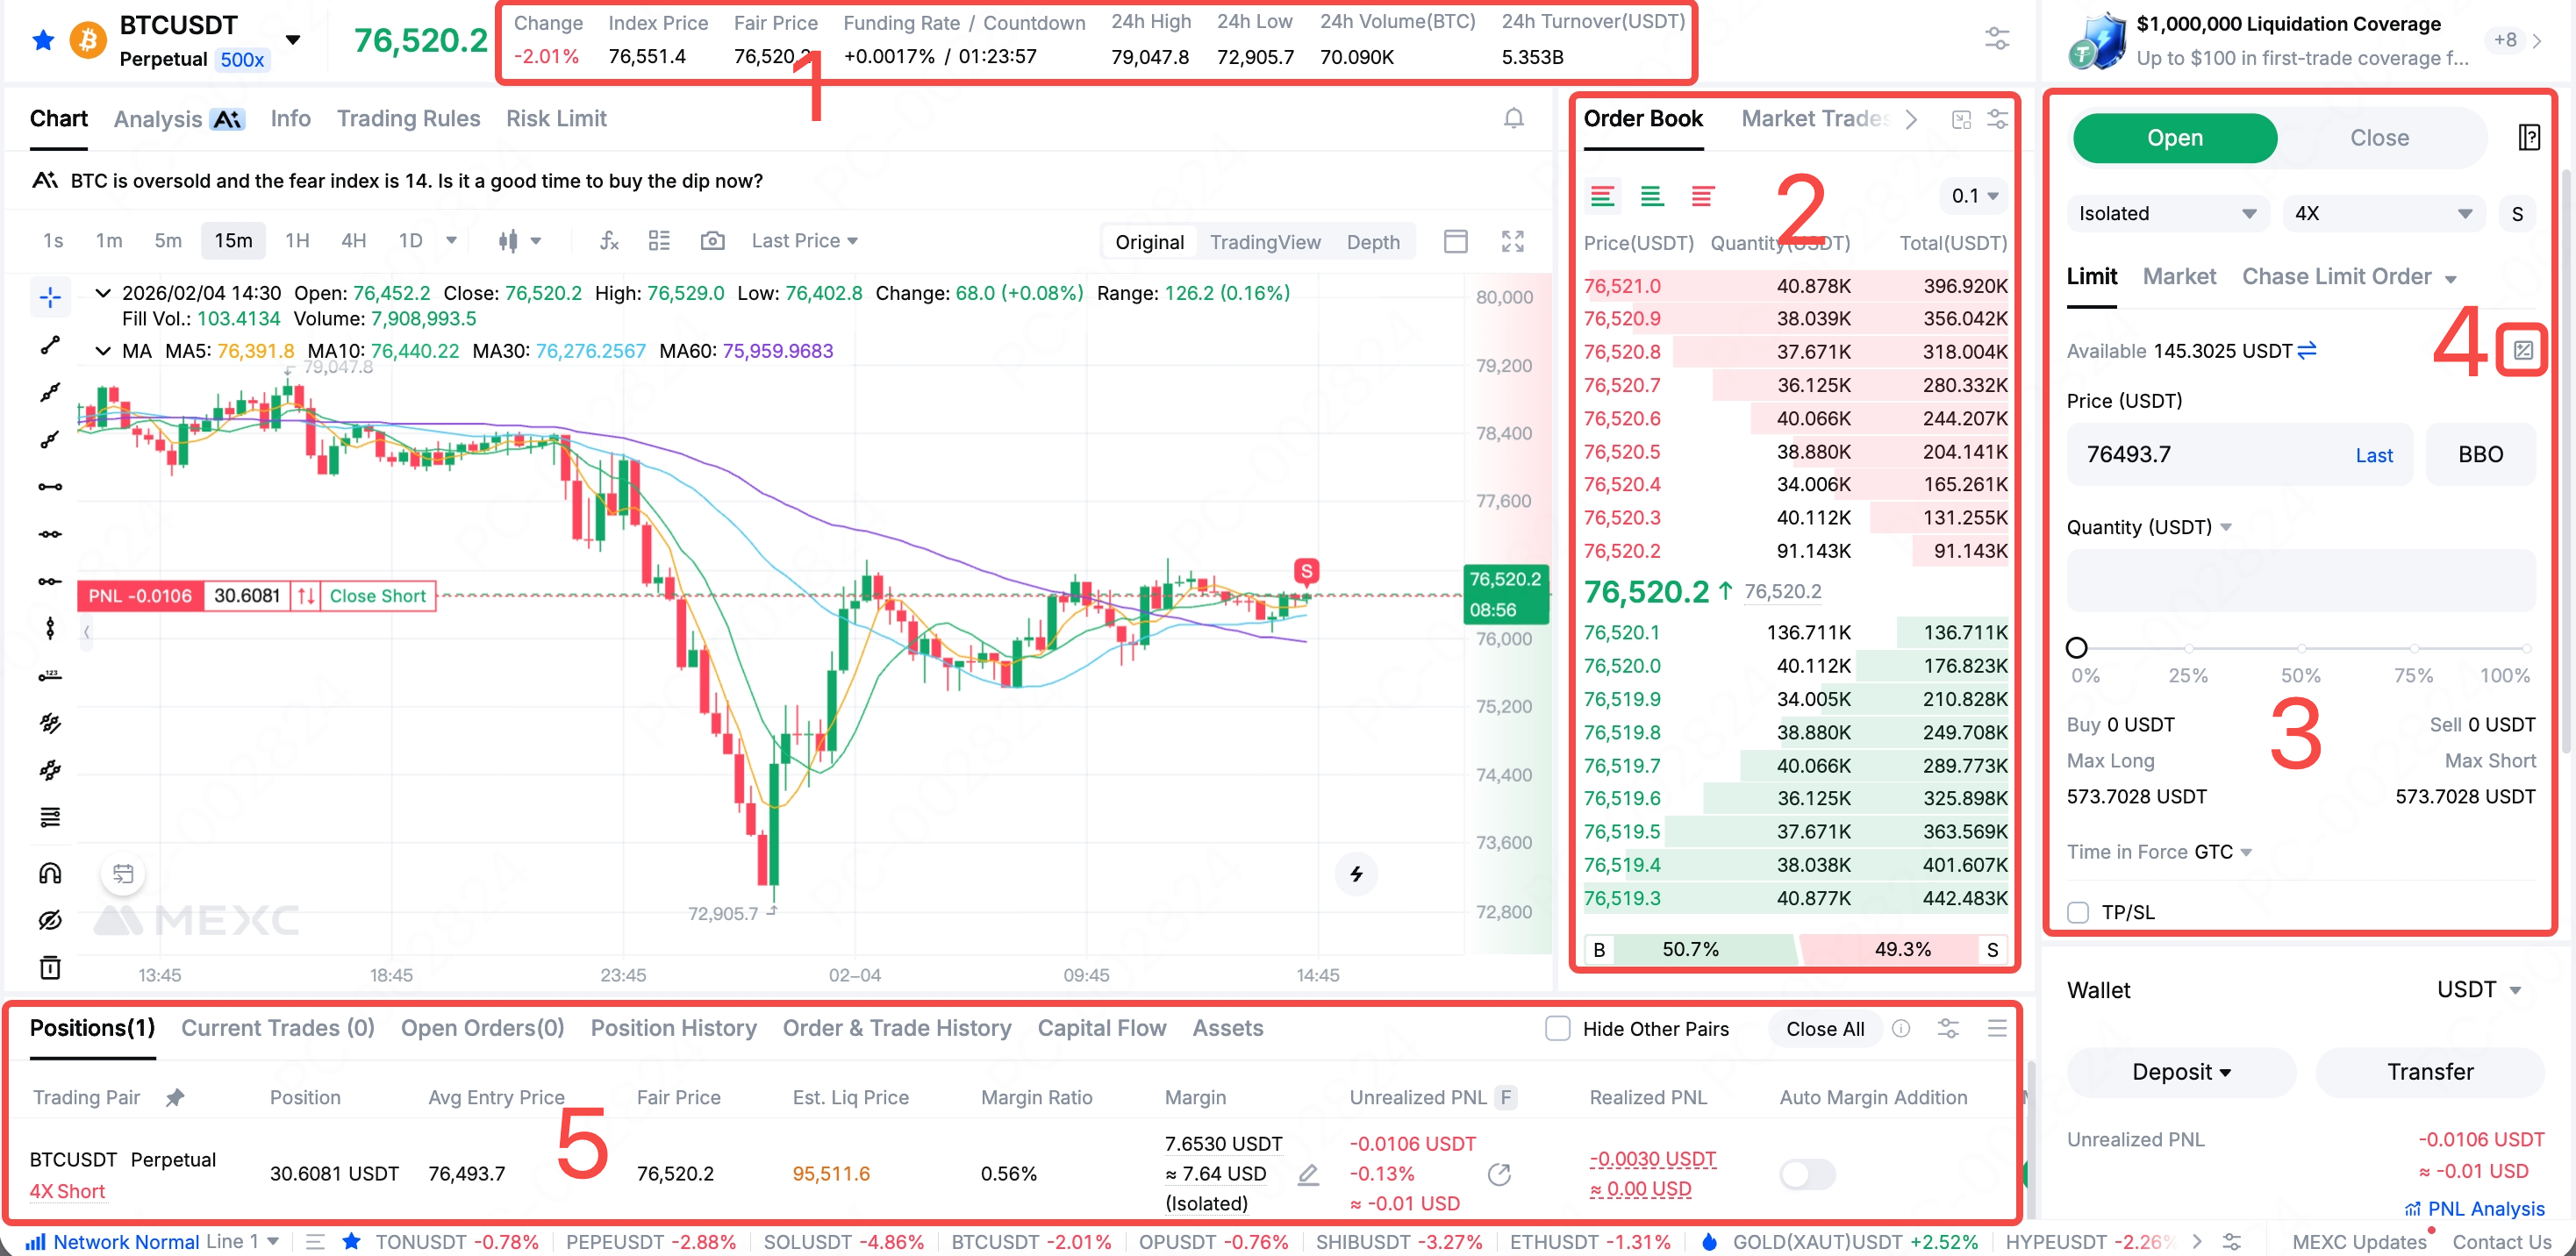Take a chart screenshot with camera icon

point(712,241)
